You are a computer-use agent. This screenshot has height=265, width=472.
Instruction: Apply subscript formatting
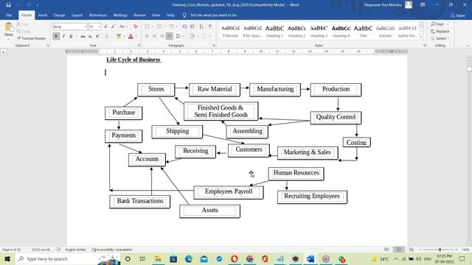click(90, 36)
